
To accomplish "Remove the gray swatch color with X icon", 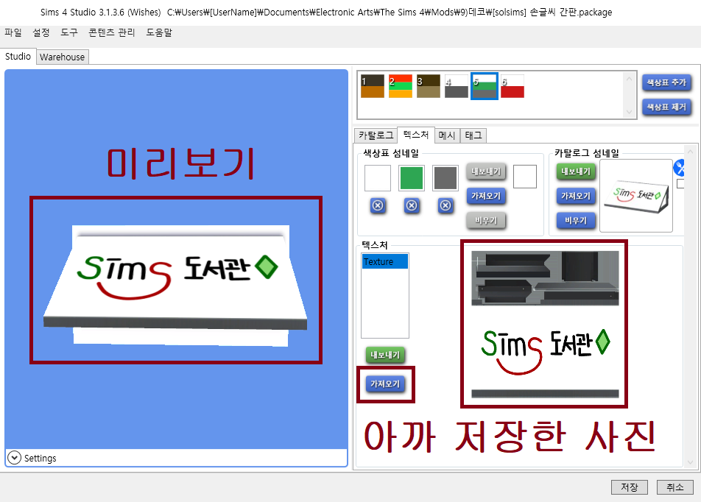I will [x=445, y=205].
